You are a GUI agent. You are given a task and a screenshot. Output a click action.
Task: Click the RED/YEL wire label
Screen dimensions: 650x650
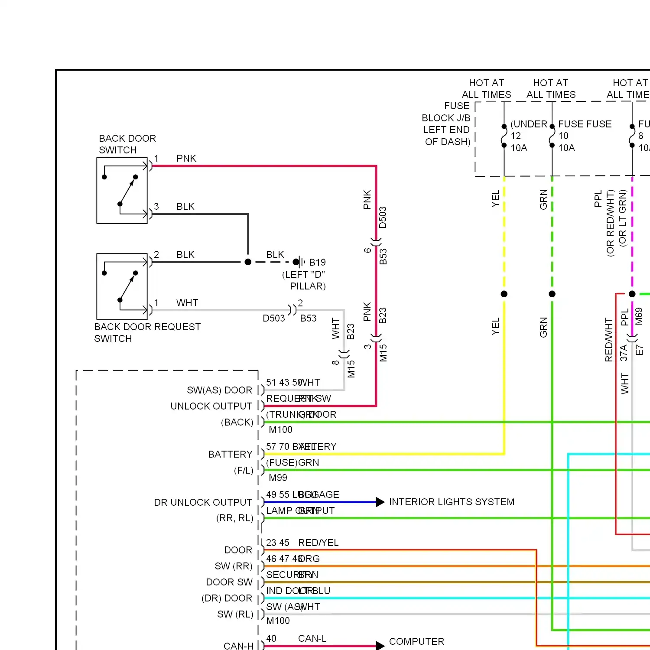(318, 543)
